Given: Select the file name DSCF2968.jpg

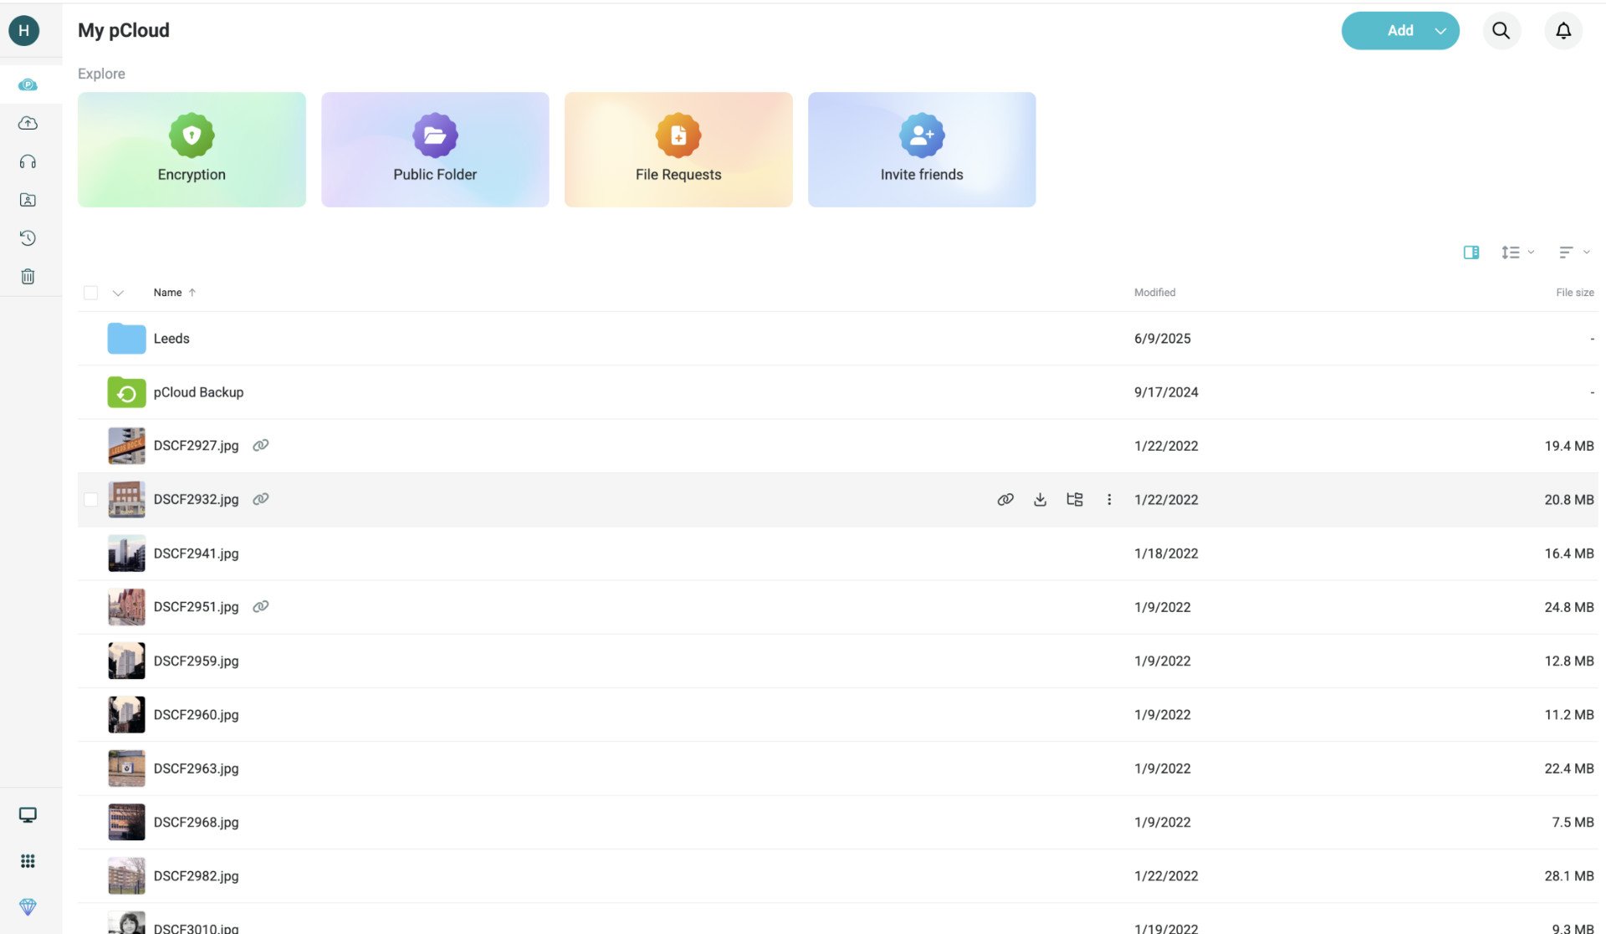Looking at the screenshot, I should 196,822.
